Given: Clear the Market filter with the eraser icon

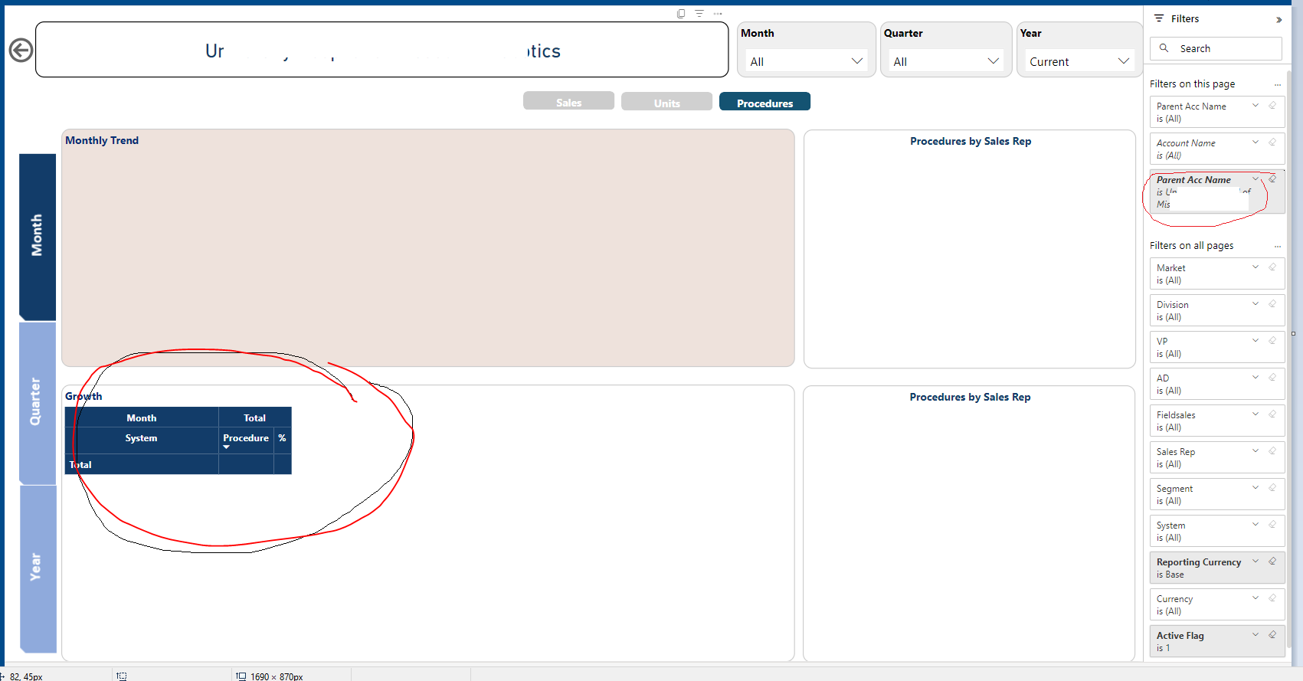Looking at the screenshot, I should [x=1272, y=267].
